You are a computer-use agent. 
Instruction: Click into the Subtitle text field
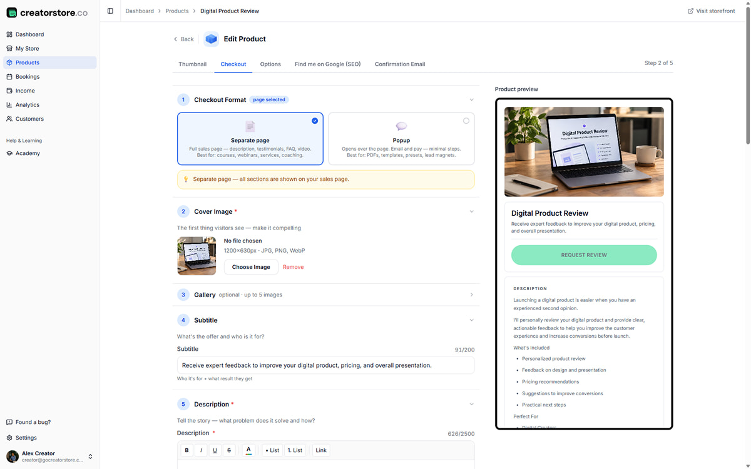point(325,365)
